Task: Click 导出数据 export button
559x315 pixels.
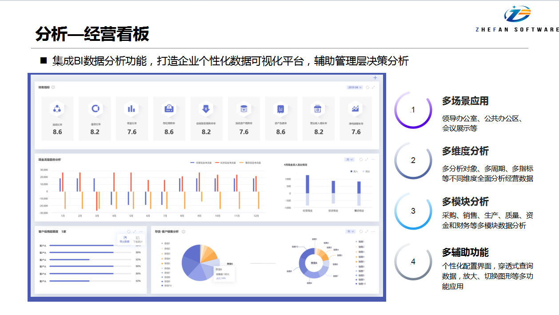Action: click(124, 239)
